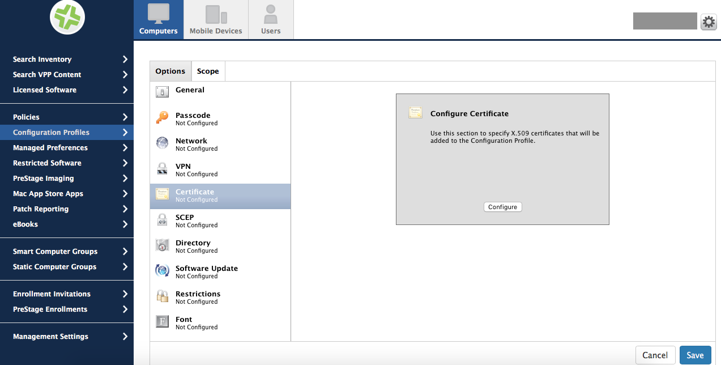Expand Managed Preferences chevron
The width and height of the screenshot is (721, 365).
(x=125, y=147)
